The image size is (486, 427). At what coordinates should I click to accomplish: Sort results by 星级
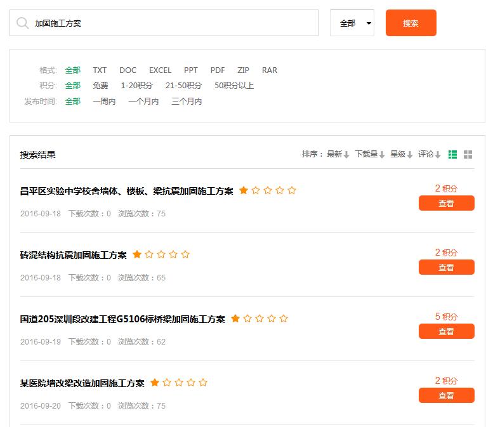(x=401, y=154)
